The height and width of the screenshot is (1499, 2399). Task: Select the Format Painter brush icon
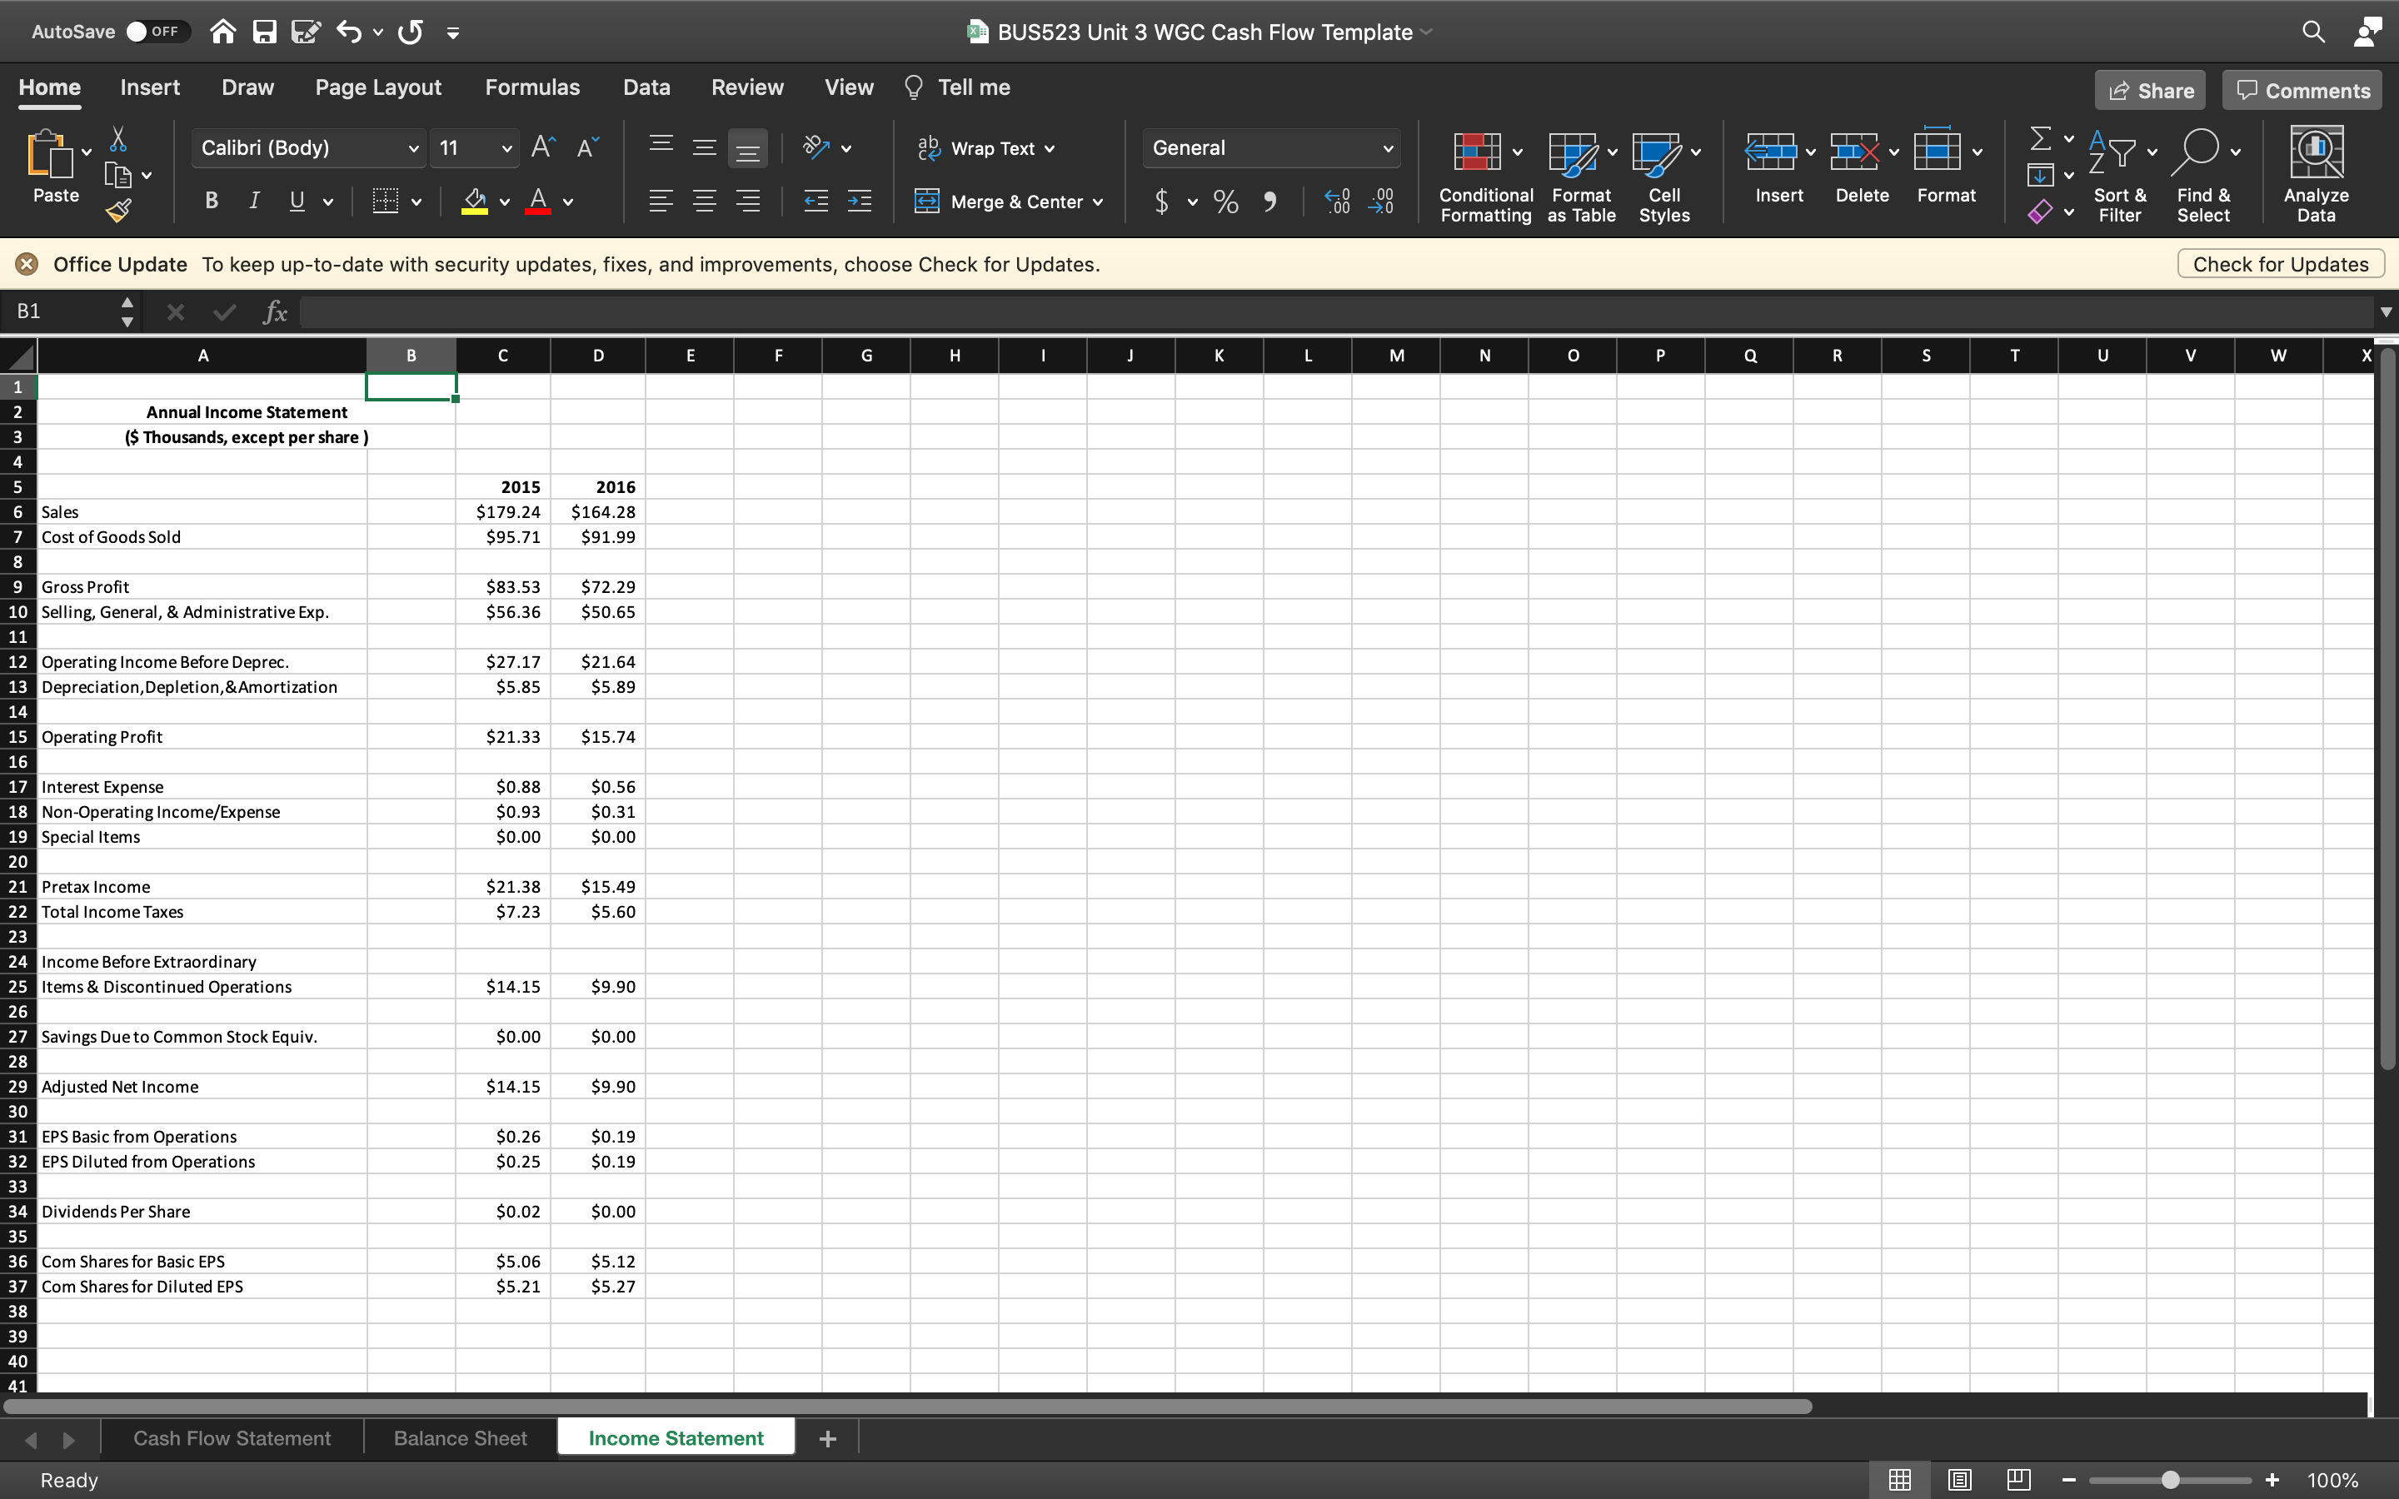click(118, 210)
